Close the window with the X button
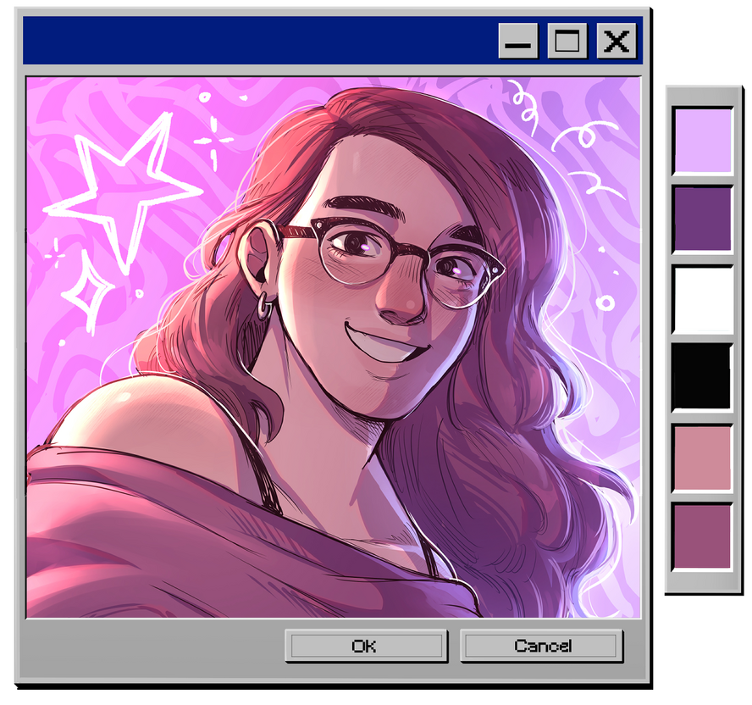This screenshot has height=705, width=752. tap(617, 41)
